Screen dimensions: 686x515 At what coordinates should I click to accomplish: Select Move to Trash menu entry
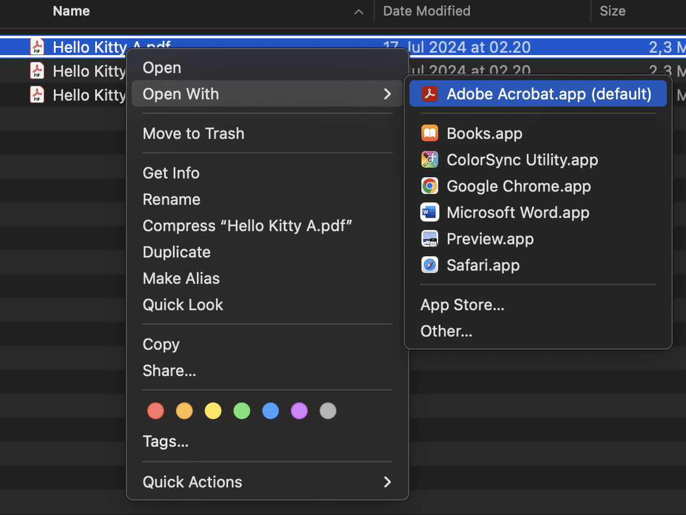pyautogui.click(x=193, y=134)
